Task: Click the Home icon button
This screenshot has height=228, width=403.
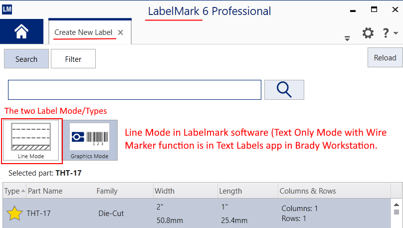Action: [x=21, y=32]
